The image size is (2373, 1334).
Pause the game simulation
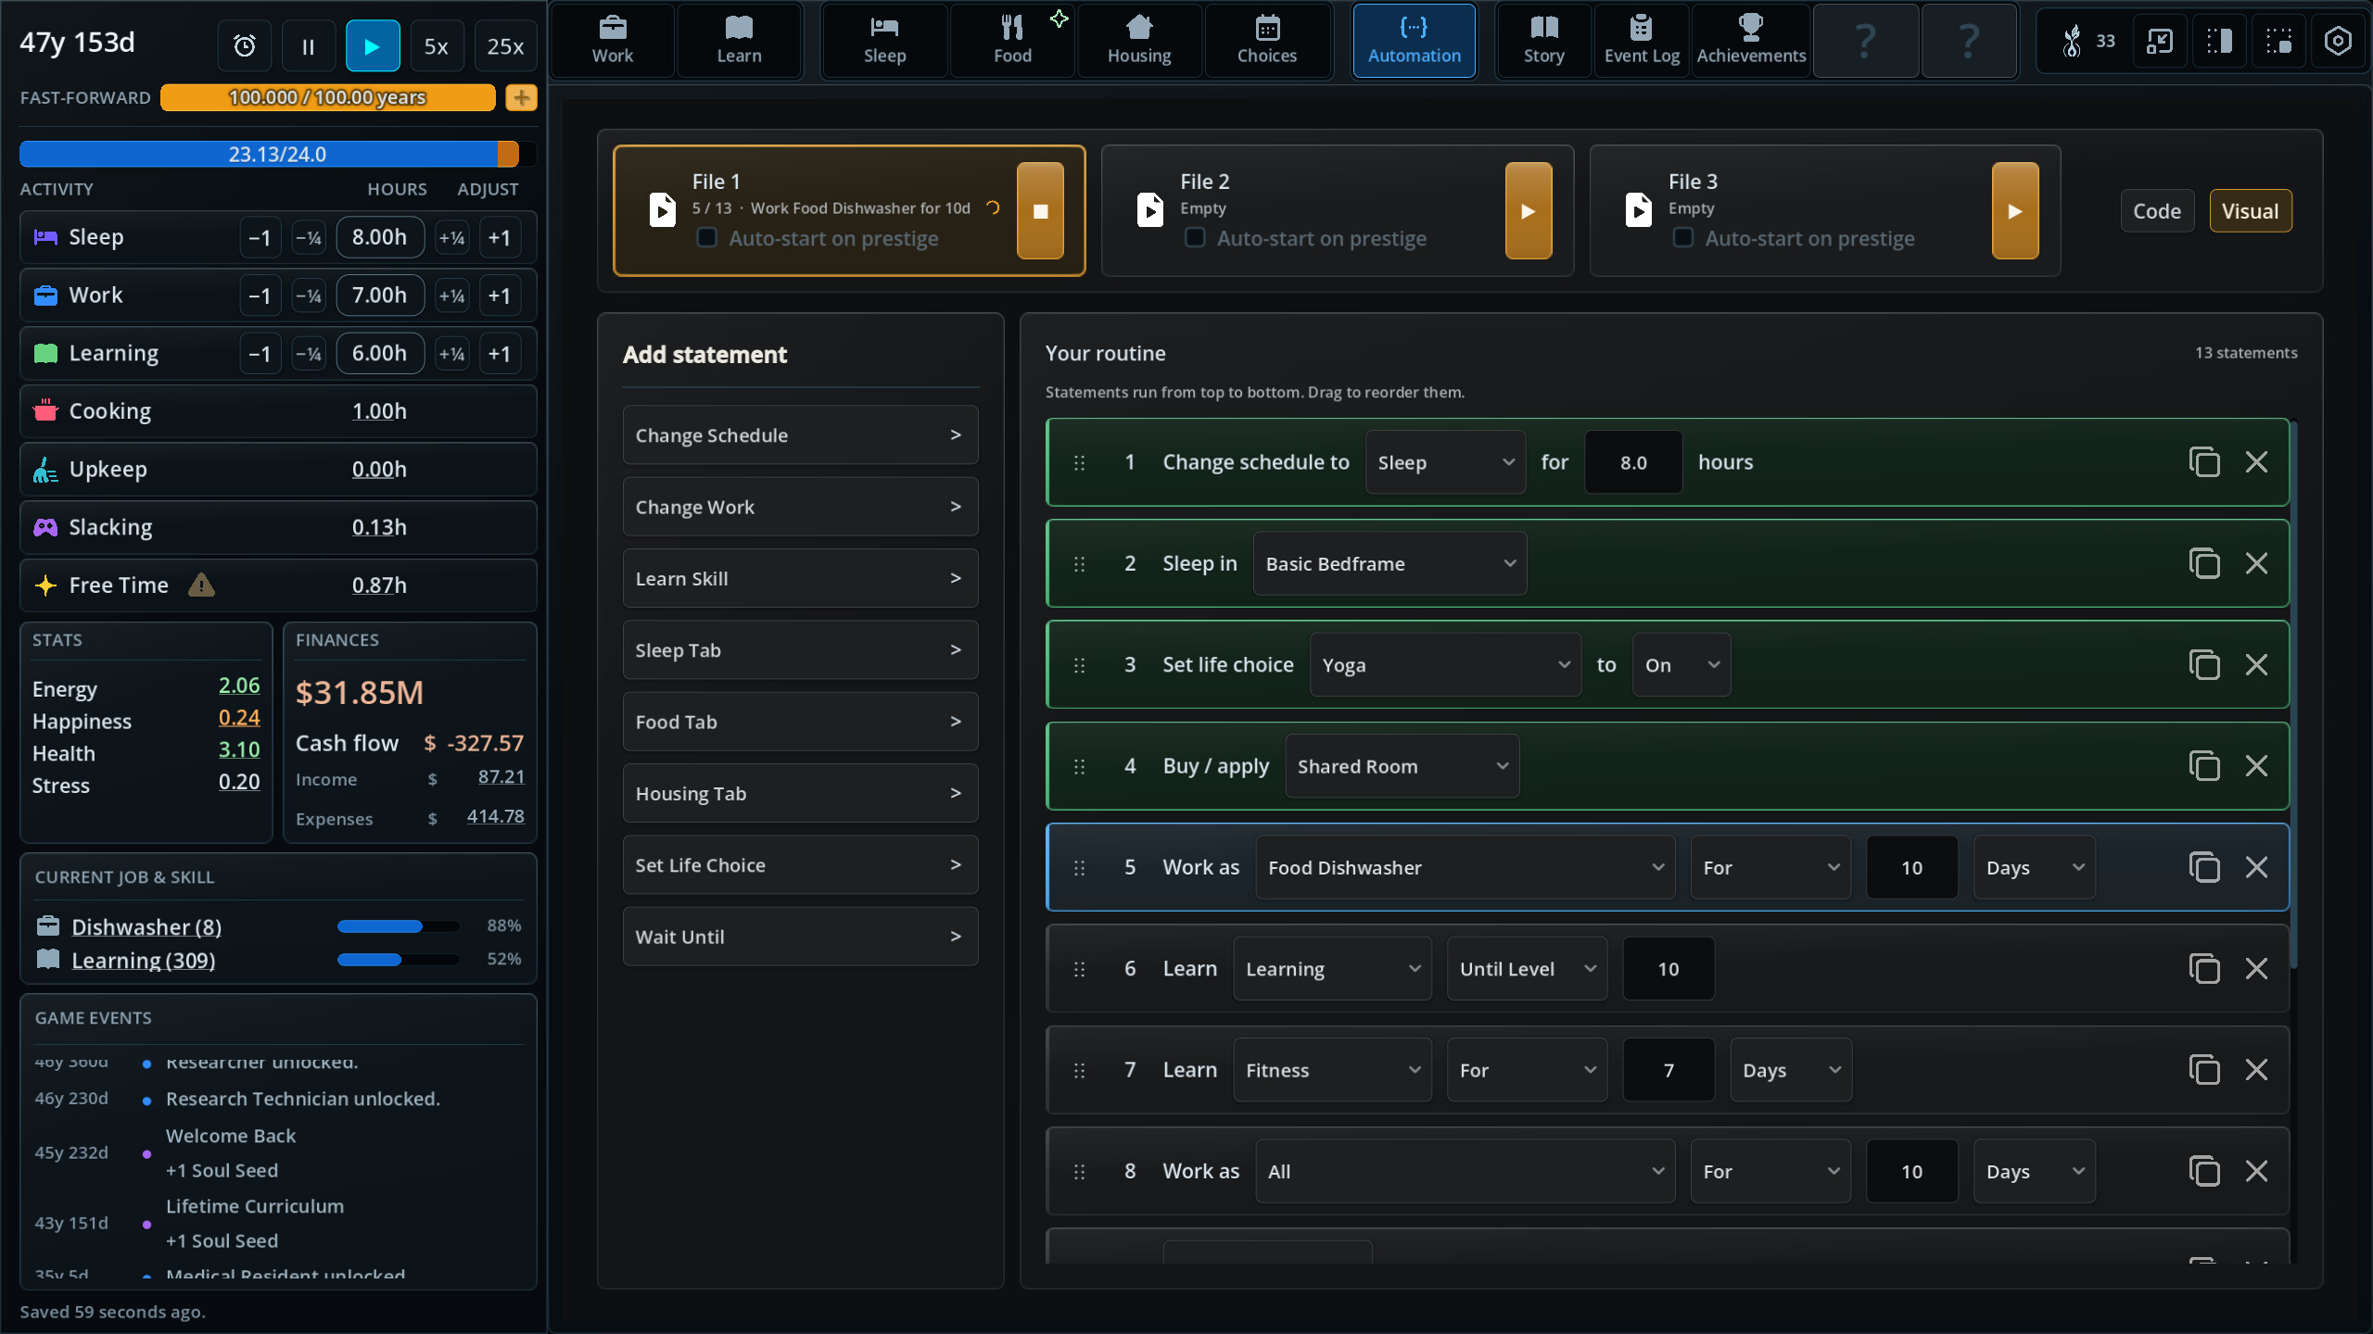[x=309, y=45]
